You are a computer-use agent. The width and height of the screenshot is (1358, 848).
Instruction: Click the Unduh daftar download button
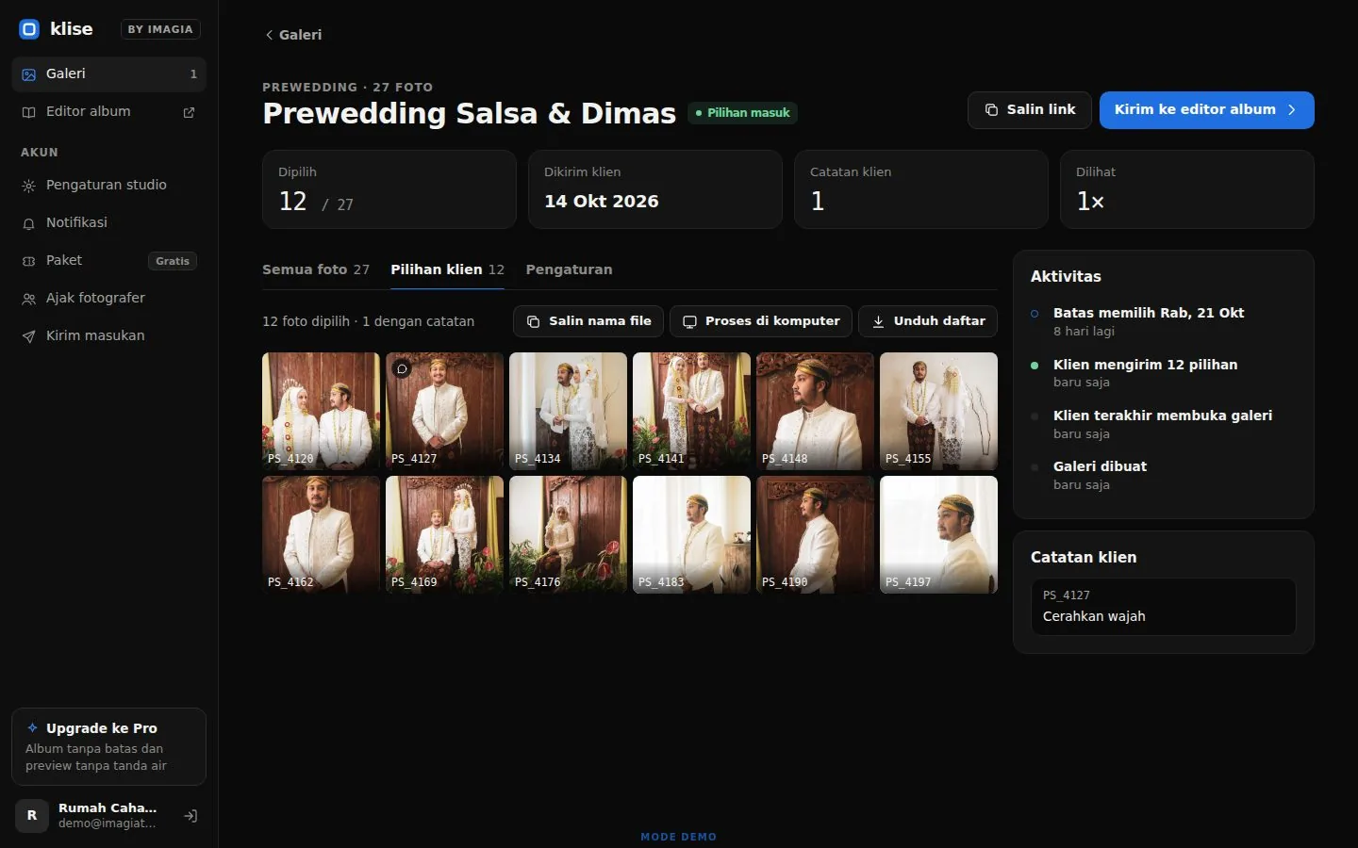pos(928,321)
